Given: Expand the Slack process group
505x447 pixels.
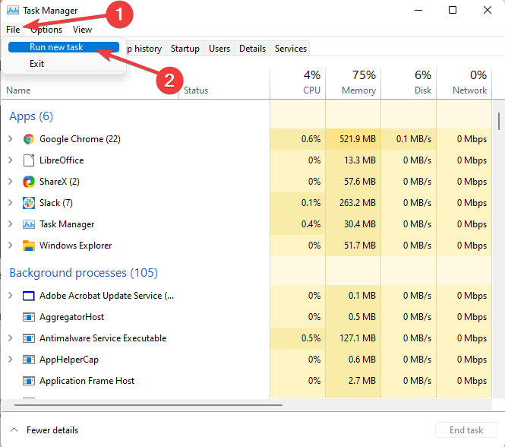Looking at the screenshot, I should (x=10, y=203).
